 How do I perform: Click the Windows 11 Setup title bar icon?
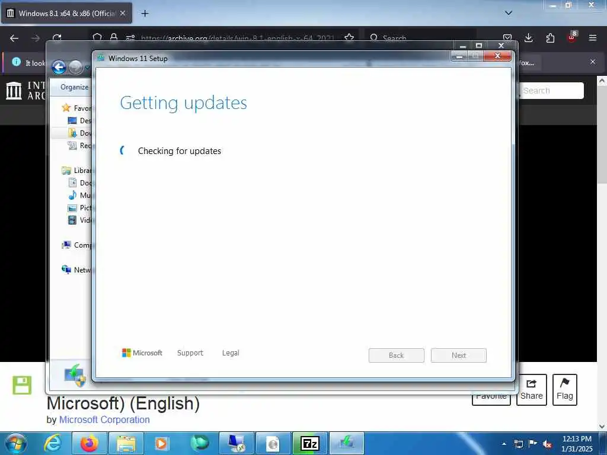[x=101, y=58]
